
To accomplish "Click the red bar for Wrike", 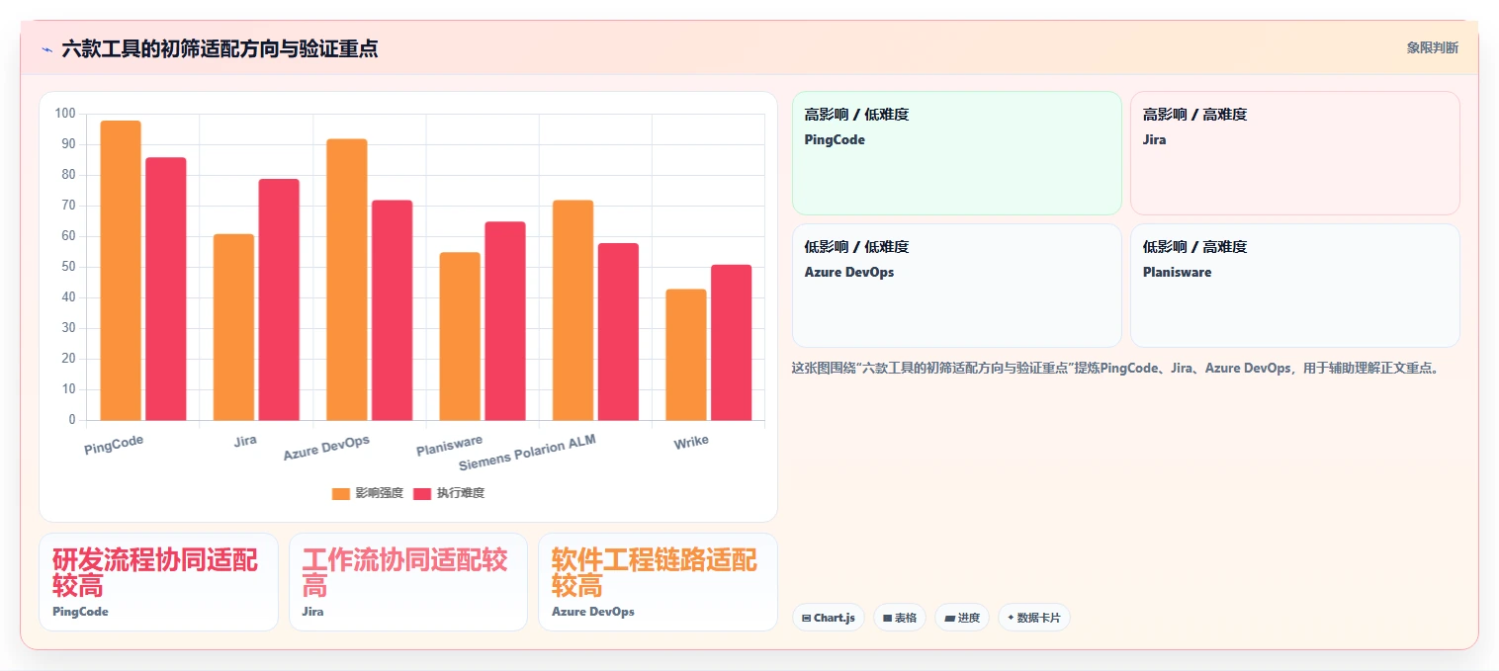I will (x=731, y=343).
